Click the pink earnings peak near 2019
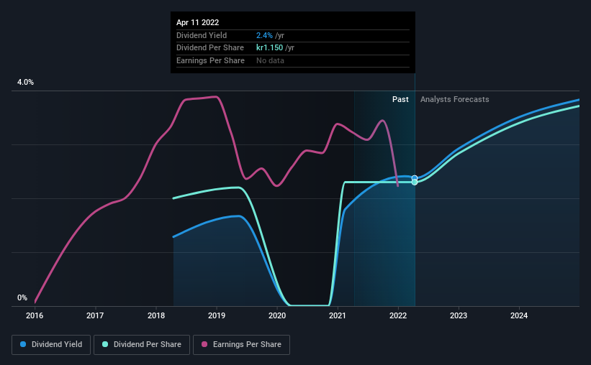 pyautogui.click(x=215, y=97)
